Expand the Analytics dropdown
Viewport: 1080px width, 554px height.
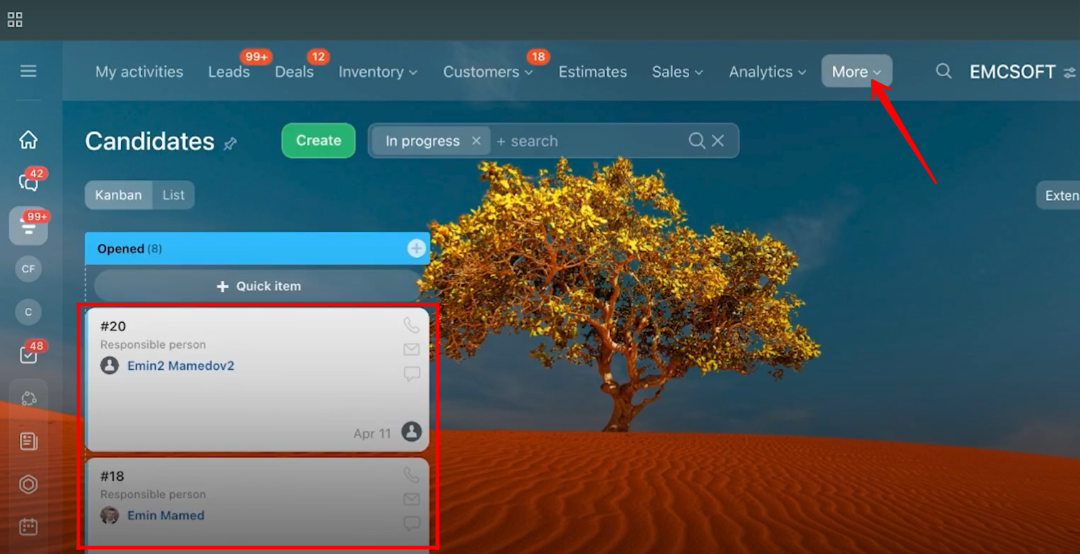click(x=767, y=72)
